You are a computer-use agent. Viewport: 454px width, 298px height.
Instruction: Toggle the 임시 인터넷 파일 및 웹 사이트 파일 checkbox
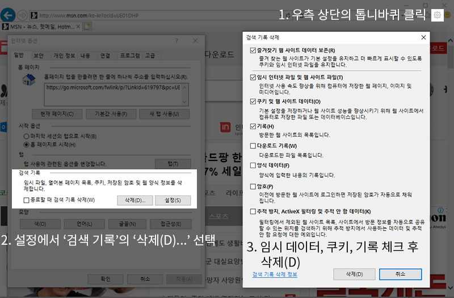tap(253, 76)
